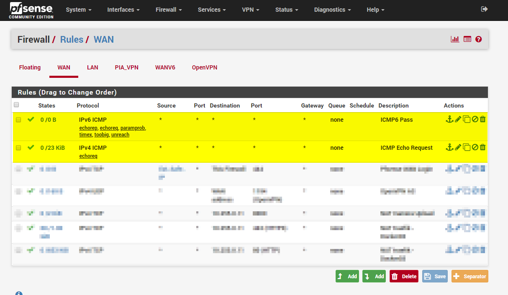
Task: Switch to the Floating rules tab
Action: point(30,67)
